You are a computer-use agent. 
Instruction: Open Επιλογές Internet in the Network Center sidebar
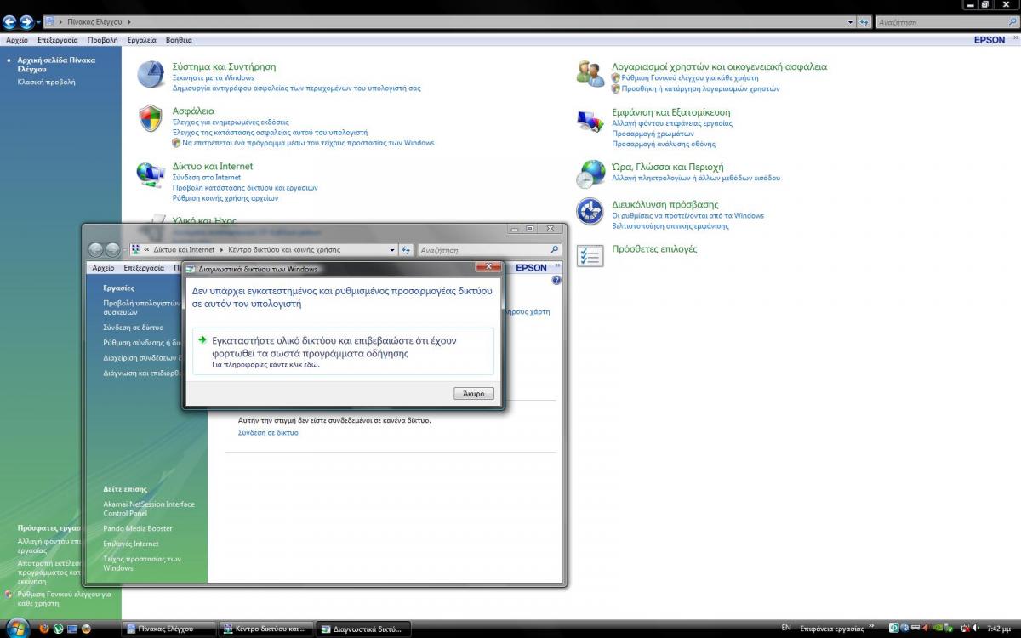[x=131, y=544]
